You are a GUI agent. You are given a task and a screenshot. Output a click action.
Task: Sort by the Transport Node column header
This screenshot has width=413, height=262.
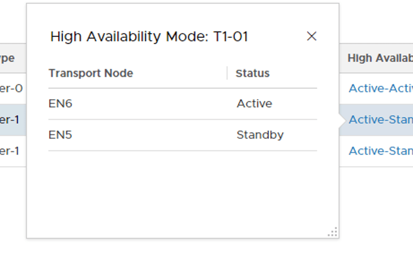coord(91,73)
